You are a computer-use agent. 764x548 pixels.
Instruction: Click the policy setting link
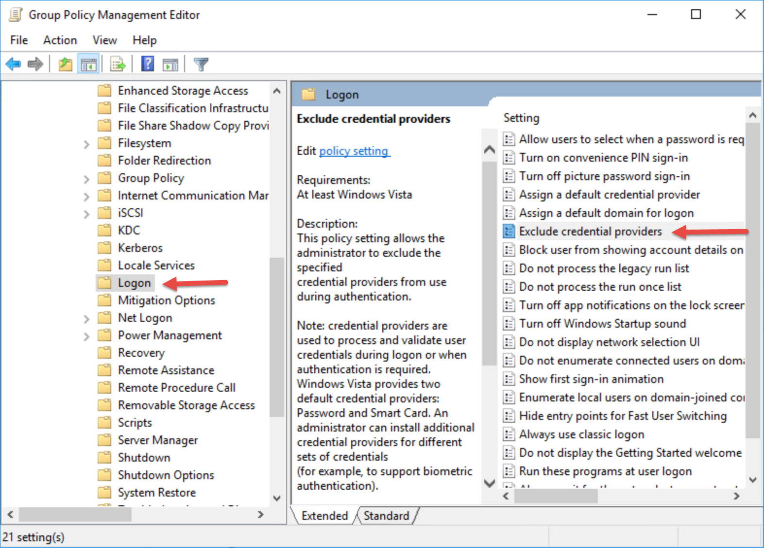[x=354, y=151]
